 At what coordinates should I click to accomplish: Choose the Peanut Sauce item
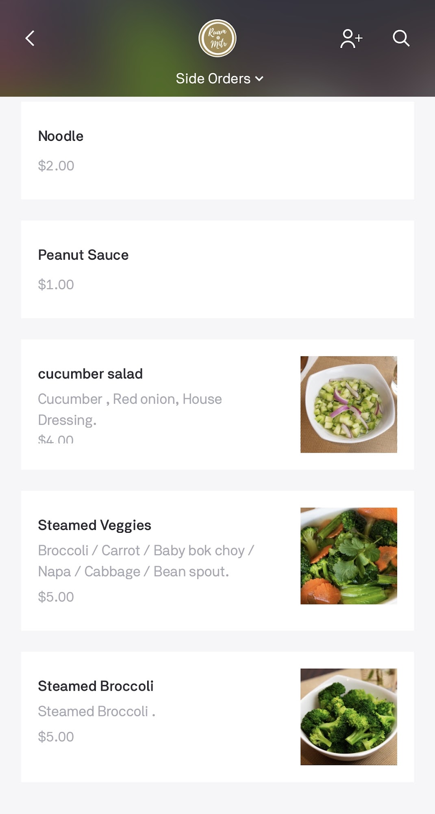coord(83,255)
